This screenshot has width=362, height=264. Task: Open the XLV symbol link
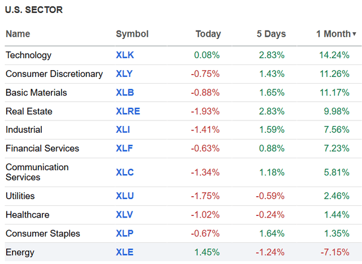(x=124, y=215)
